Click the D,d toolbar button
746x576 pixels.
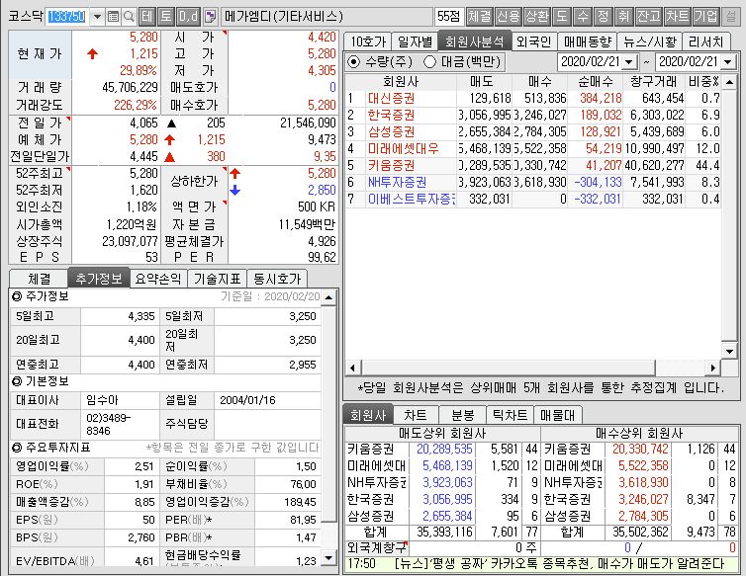click(x=188, y=17)
